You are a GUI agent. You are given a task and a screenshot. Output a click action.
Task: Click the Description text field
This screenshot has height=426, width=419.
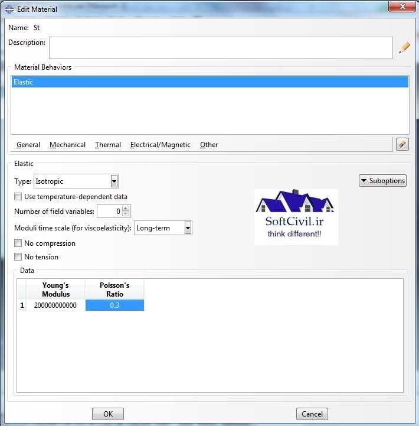(221, 48)
